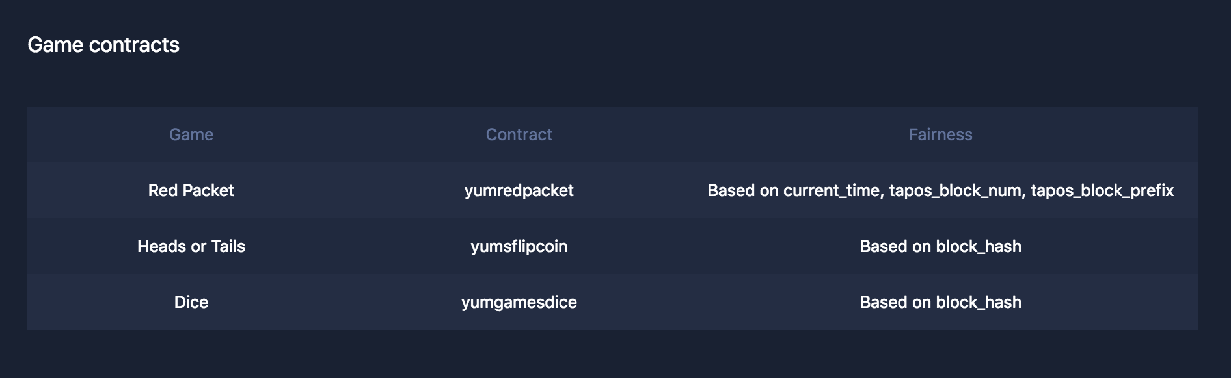The height and width of the screenshot is (378, 1231).
Task: Click the yumsflipcoin contract name
Action: [x=519, y=246]
